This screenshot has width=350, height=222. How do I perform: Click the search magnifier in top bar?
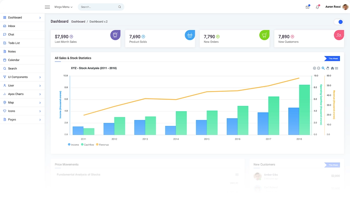pyautogui.click(x=120, y=7)
